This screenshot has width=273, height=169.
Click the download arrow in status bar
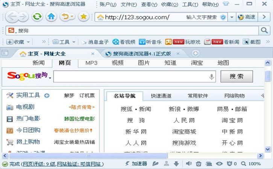pos(176,164)
